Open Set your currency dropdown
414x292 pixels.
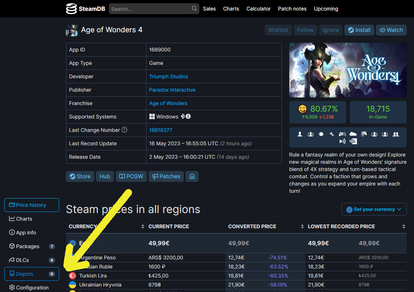374,209
